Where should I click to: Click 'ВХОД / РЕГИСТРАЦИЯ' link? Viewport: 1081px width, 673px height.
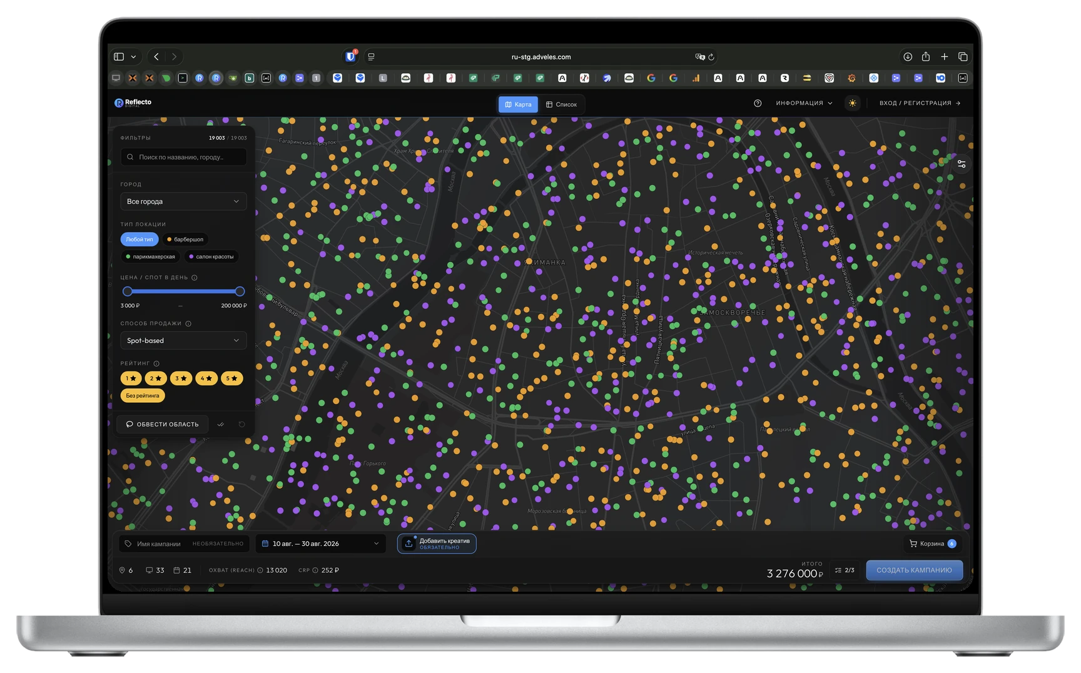pyautogui.click(x=920, y=103)
